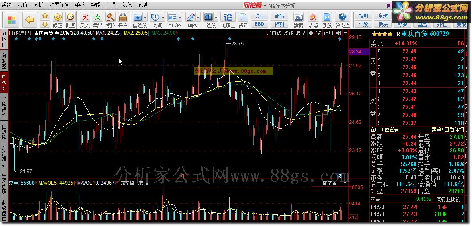Open the chart header options dropdown triangle

coord(345,33)
